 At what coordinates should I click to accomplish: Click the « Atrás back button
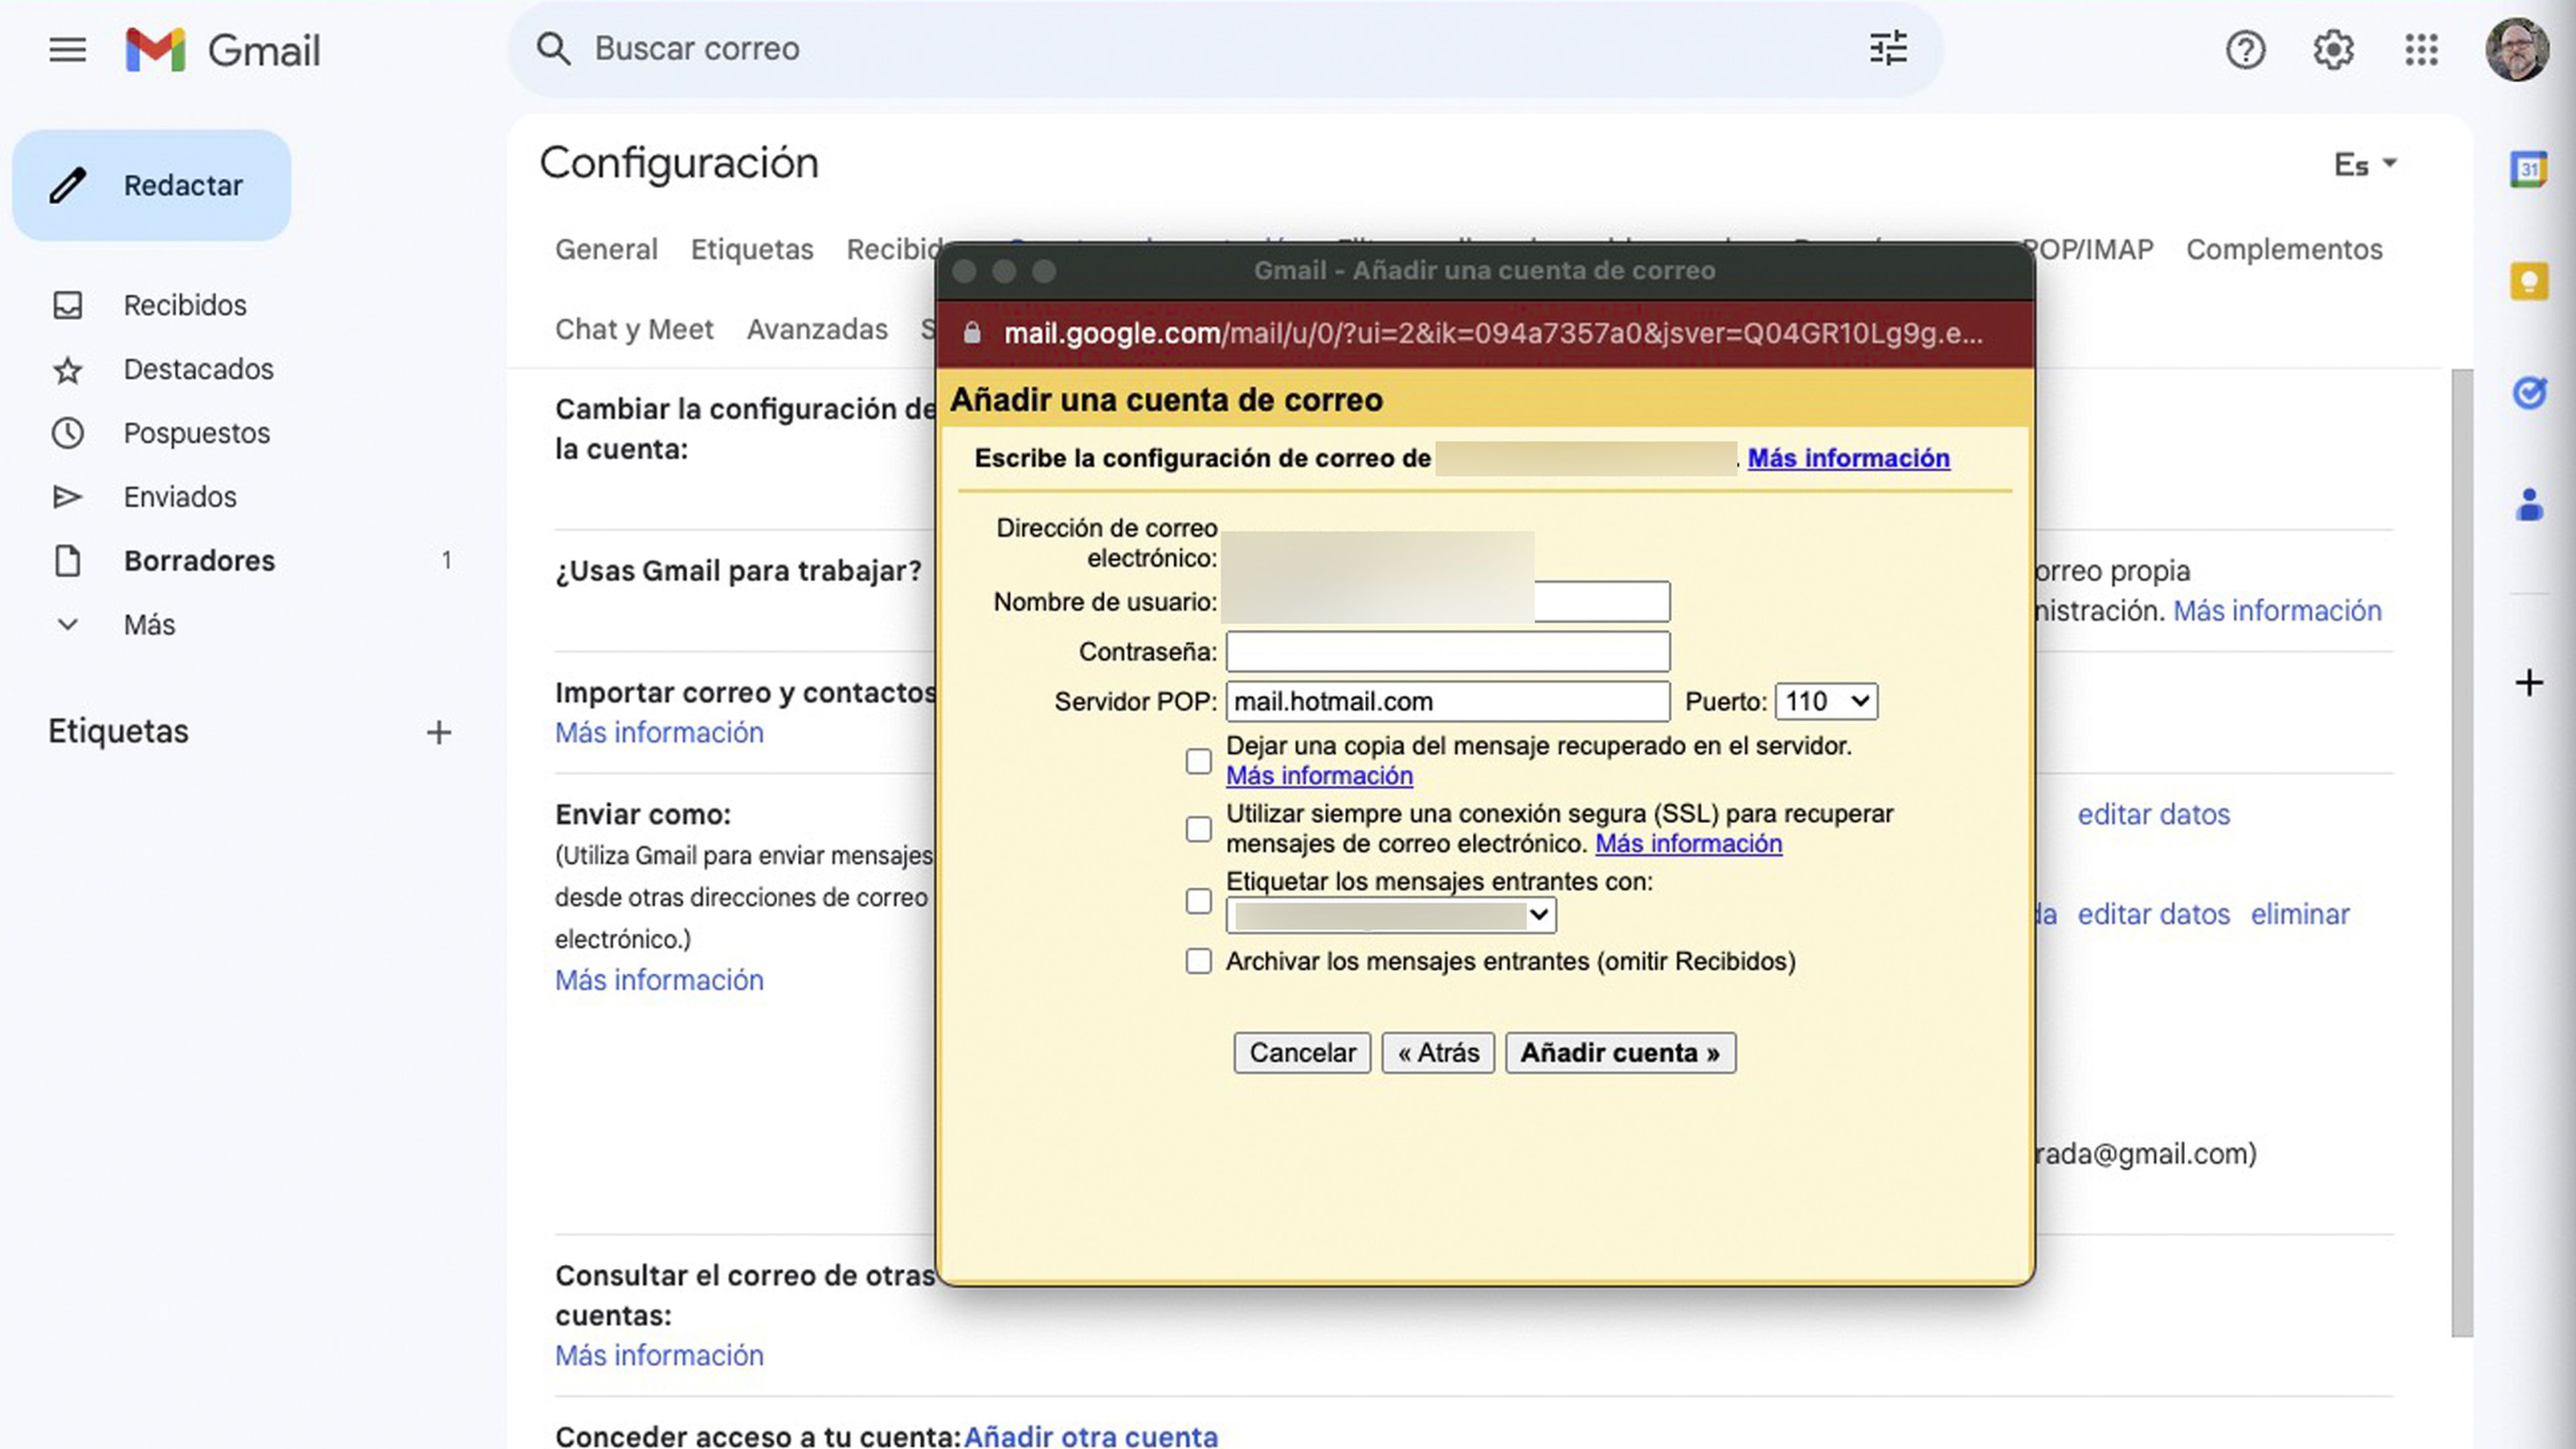[1438, 1053]
